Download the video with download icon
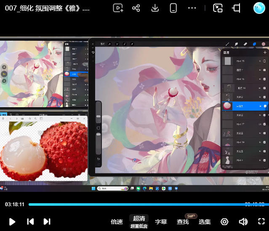Screen dimensions: 269x231 [155, 8]
